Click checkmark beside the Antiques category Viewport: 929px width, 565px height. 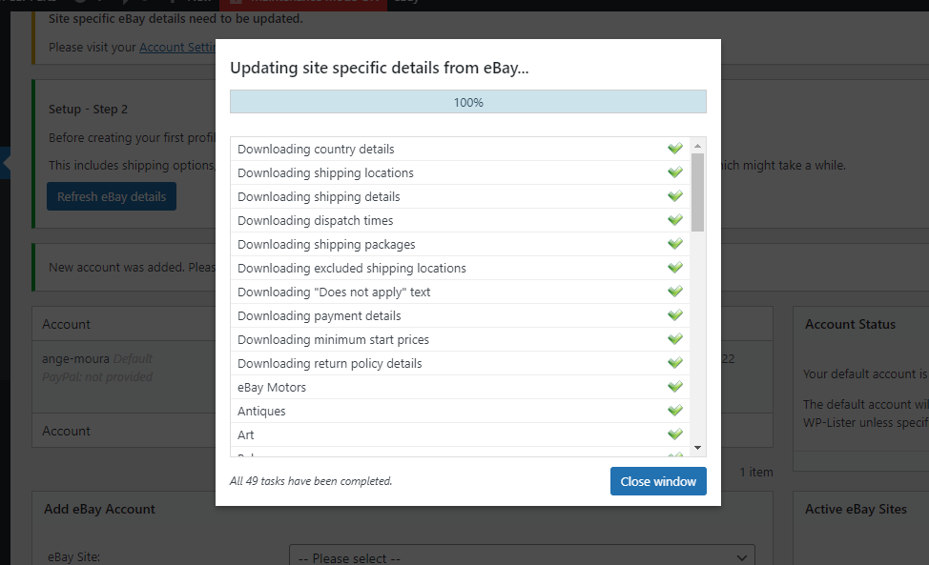coord(675,411)
